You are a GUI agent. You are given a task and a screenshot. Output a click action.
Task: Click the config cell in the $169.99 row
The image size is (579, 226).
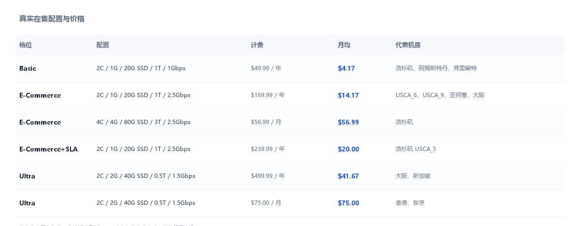(x=143, y=95)
